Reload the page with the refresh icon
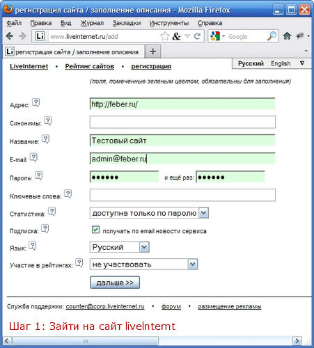Screen dimensions: 314x348 coord(197,36)
